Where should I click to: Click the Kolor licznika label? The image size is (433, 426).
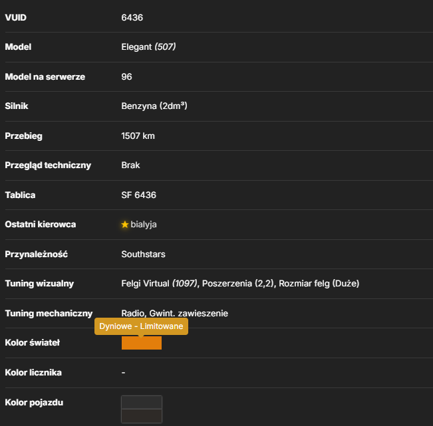tap(33, 373)
